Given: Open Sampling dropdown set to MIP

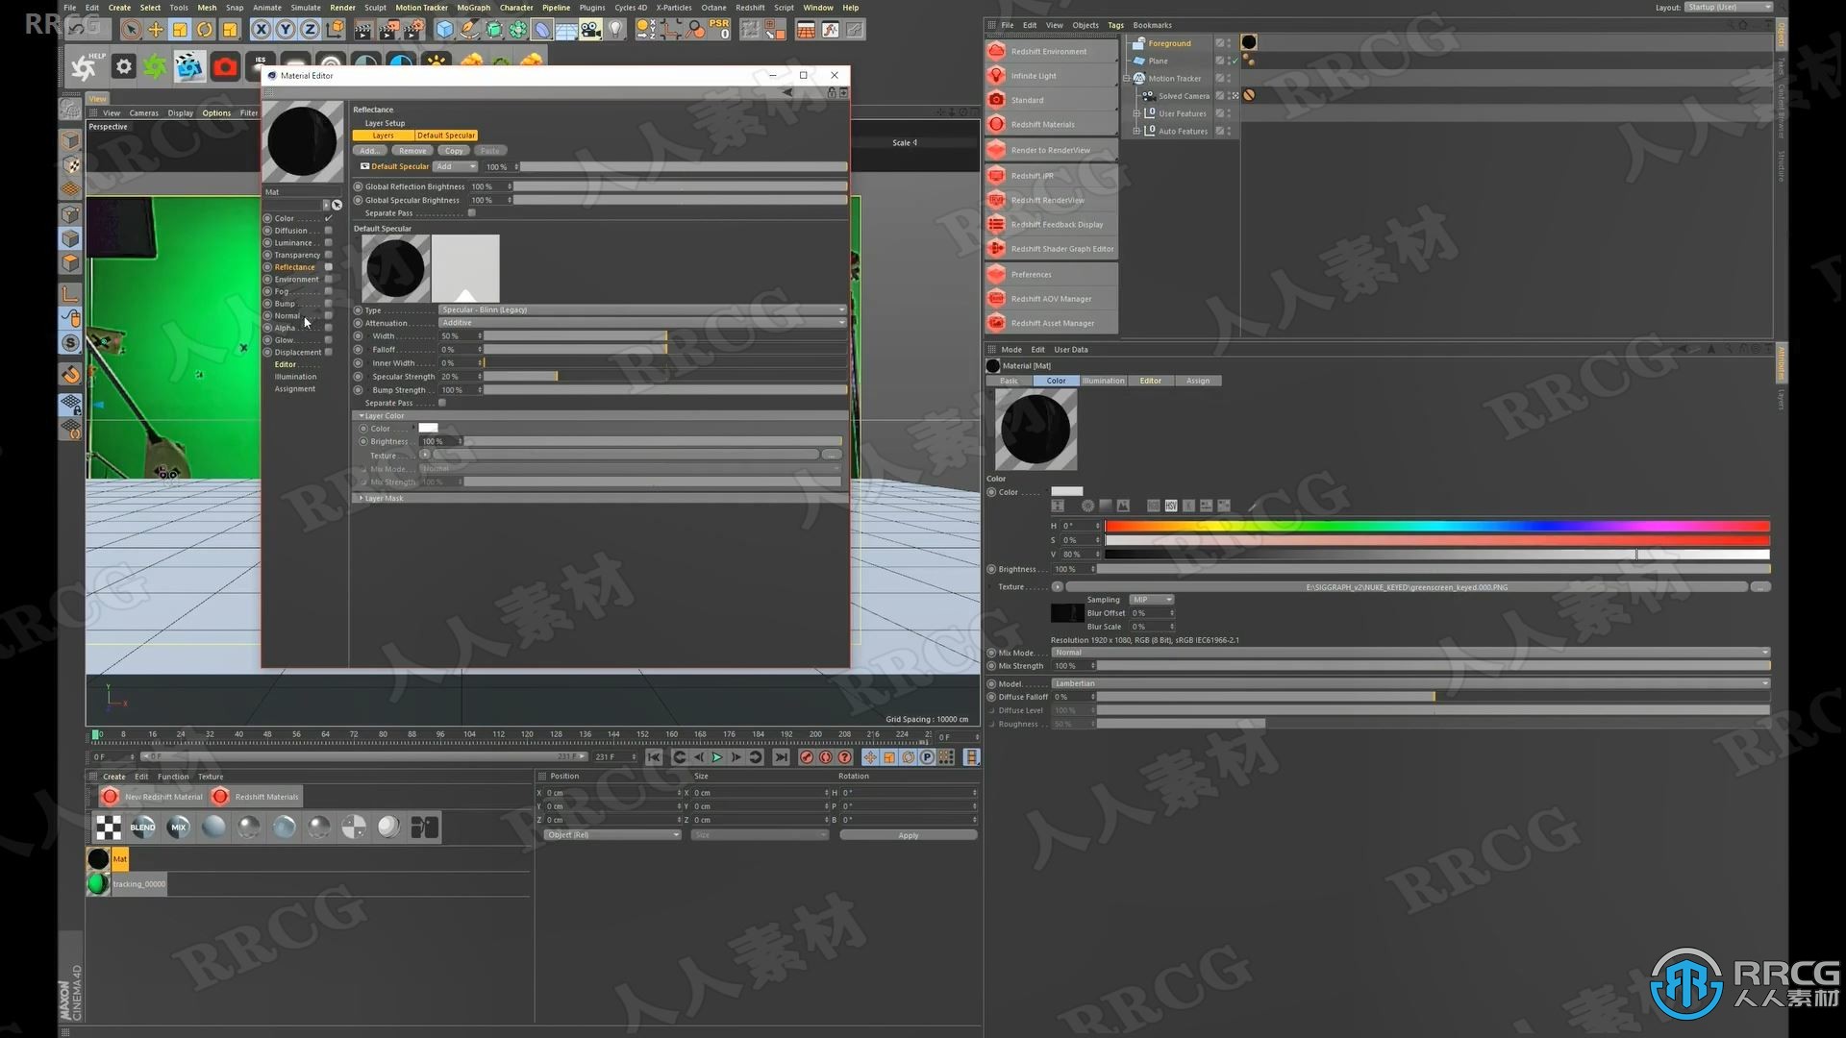Looking at the screenshot, I should (x=1152, y=600).
